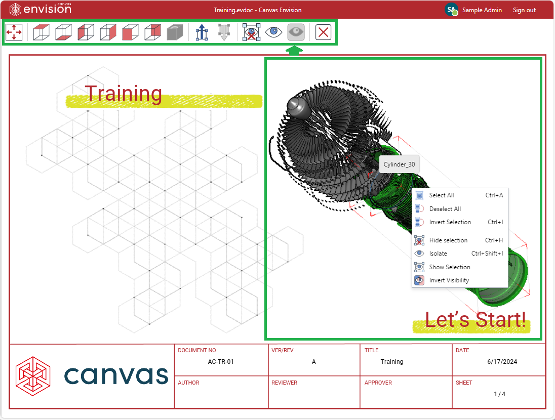The height and width of the screenshot is (420, 555).
Task: Click the fit-to-view arrows icon
Action: click(x=15, y=32)
